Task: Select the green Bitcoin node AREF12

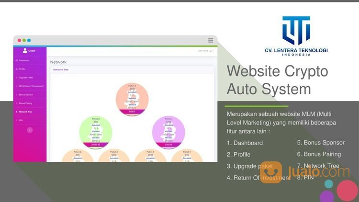Action: click(x=96, y=131)
